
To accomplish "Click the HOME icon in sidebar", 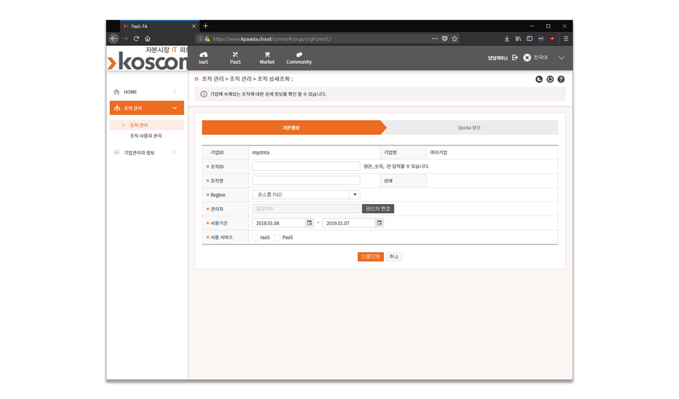I will click(116, 92).
